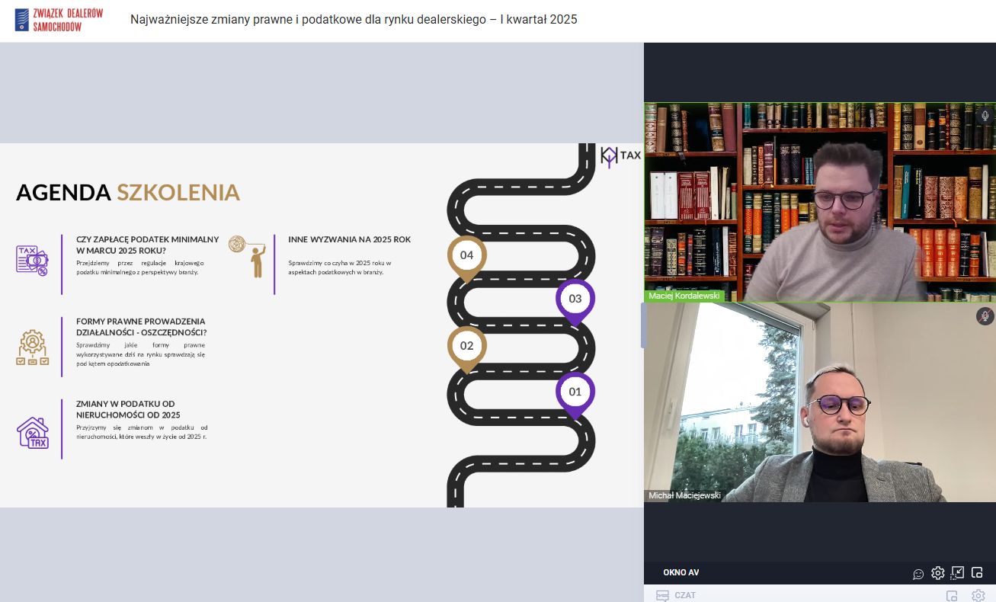Open the OKNO AV settings gear

(x=937, y=573)
